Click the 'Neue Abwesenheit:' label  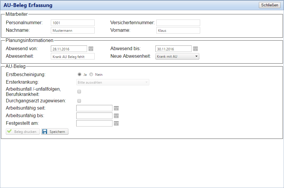coord(131,56)
